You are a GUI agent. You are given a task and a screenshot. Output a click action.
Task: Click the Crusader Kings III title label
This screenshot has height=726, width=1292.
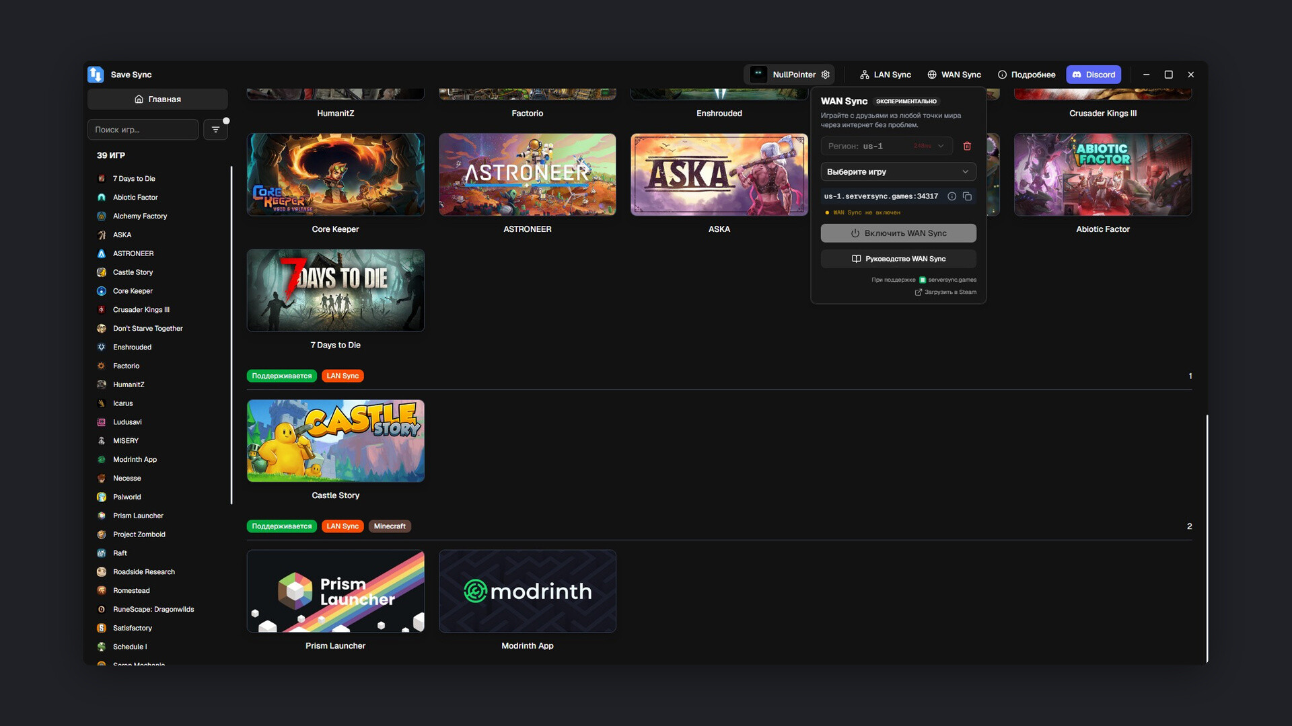point(1103,114)
